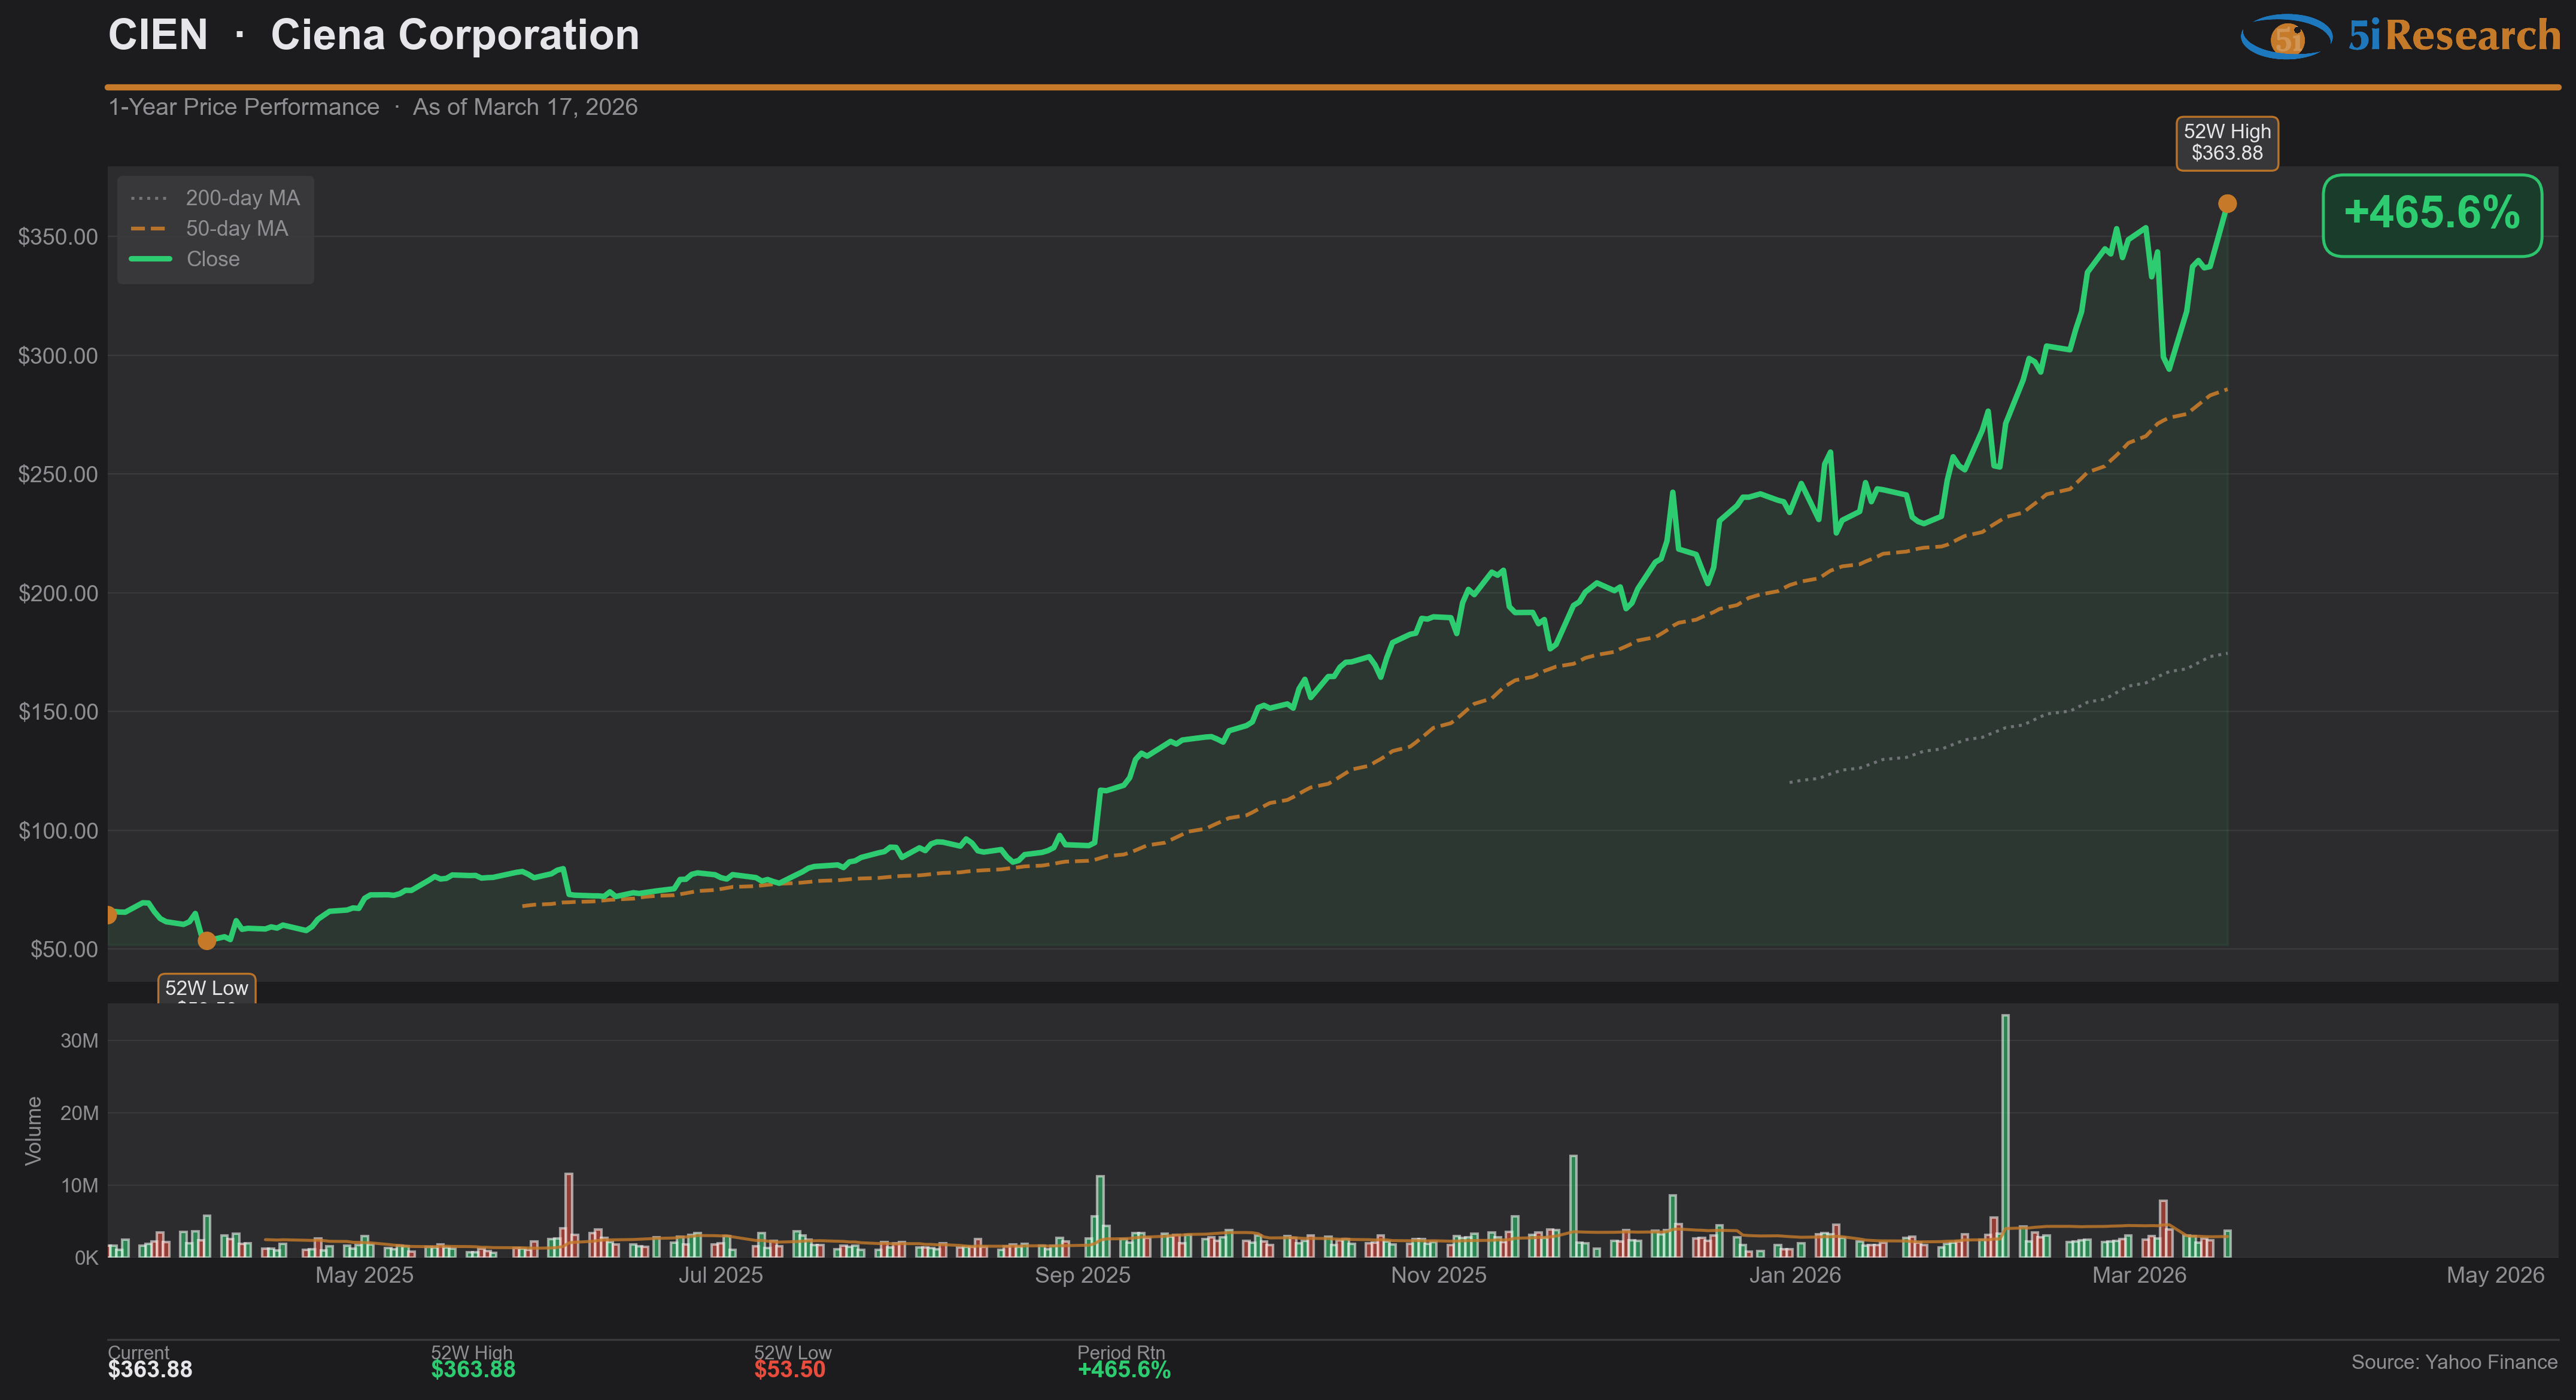
Task: Toggle the 50-day MA legend entry
Action: click(x=210, y=229)
